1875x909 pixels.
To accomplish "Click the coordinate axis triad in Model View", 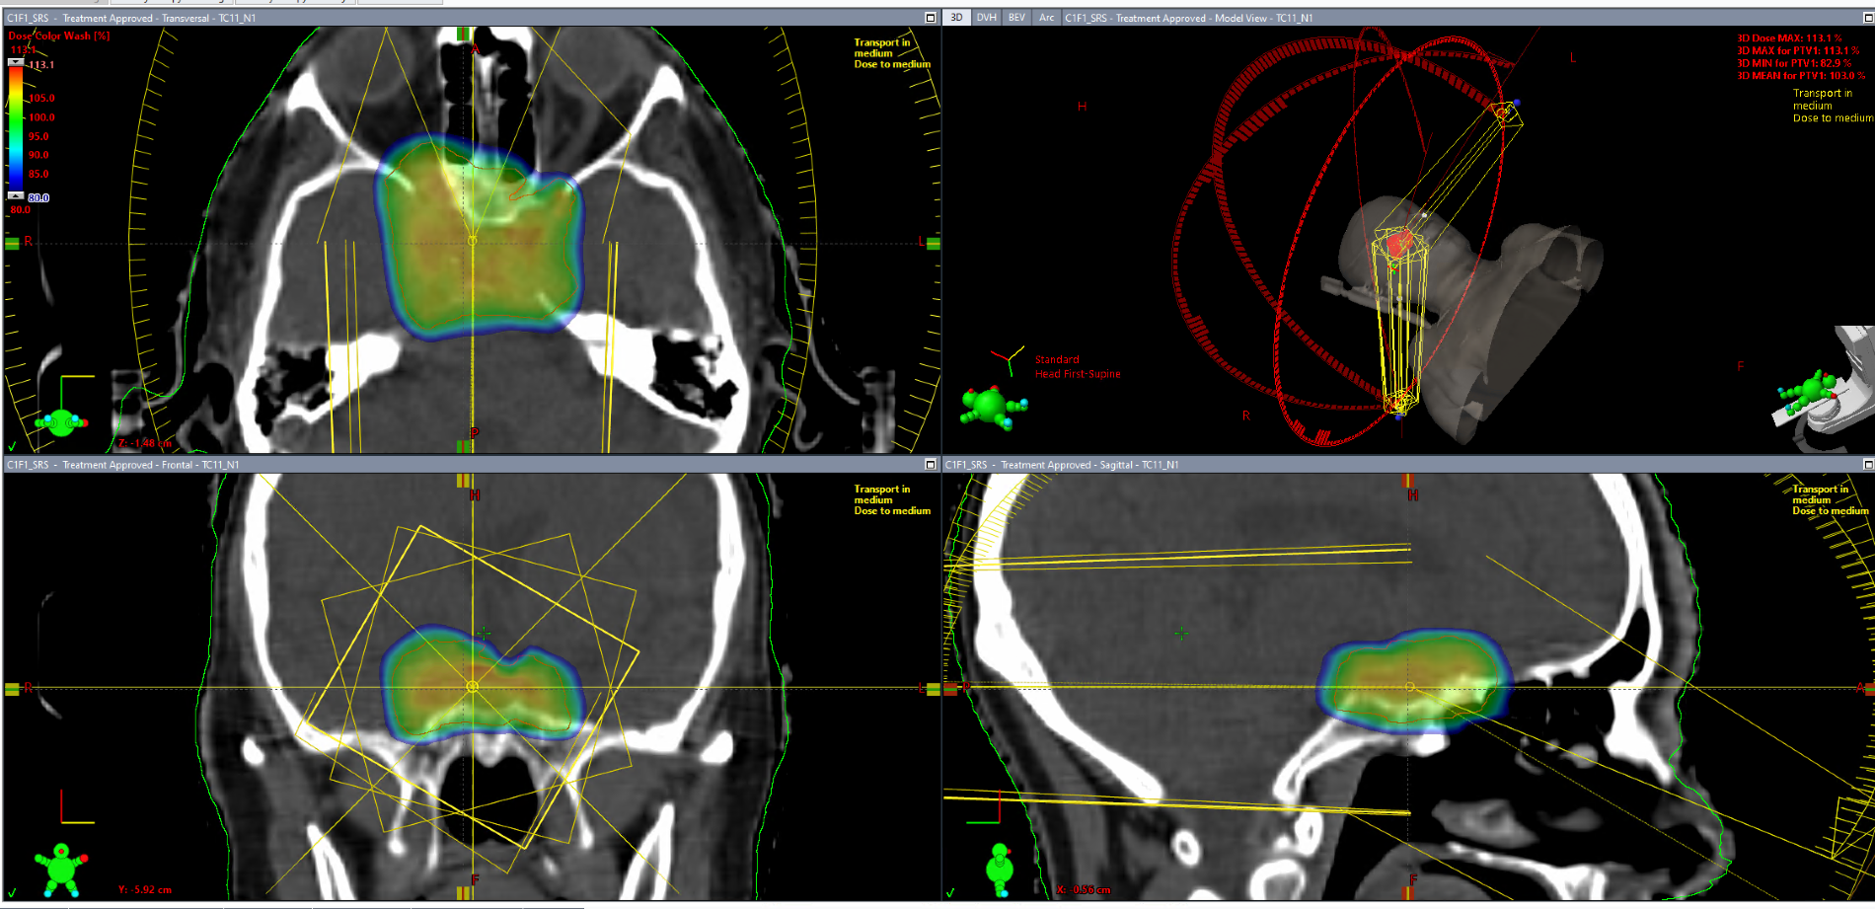I will (1008, 359).
